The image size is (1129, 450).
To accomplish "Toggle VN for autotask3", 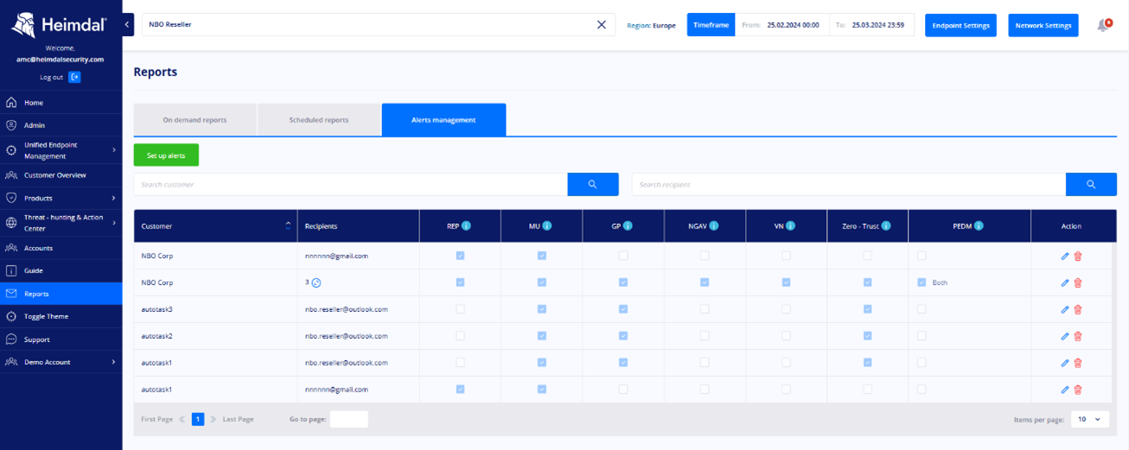I will tap(786, 309).
